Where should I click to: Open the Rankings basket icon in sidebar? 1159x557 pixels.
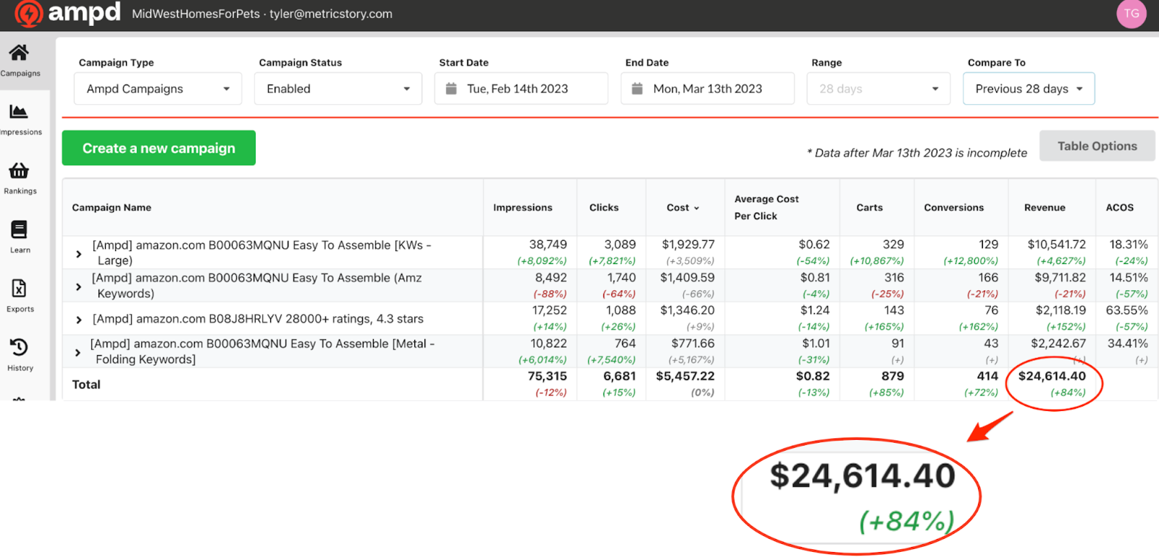click(19, 171)
